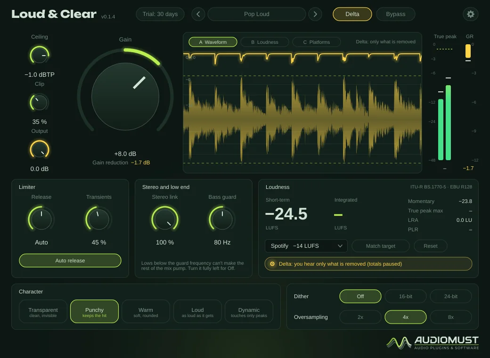Image resolution: width=490 pixels, height=358 pixels.
Task: Go to next preset with right arrow
Action: [315, 14]
